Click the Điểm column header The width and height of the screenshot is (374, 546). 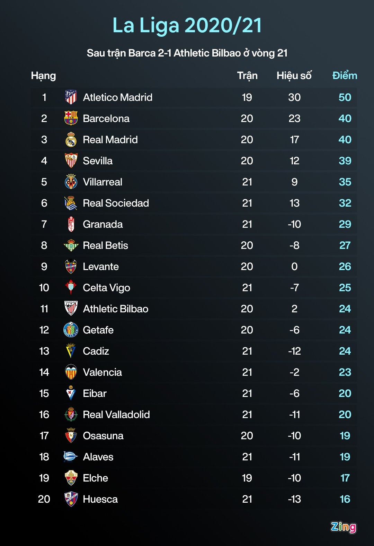(345, 76)
